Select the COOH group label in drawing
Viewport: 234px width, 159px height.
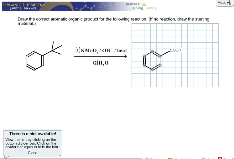tap(175, 50)
